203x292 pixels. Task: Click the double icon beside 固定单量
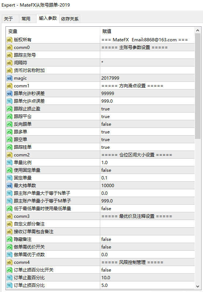pyautogui.click(x=9, y=178)
